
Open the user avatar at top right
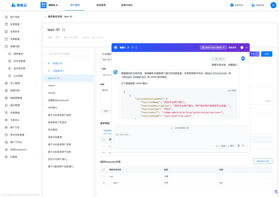[x=273, y=5]
